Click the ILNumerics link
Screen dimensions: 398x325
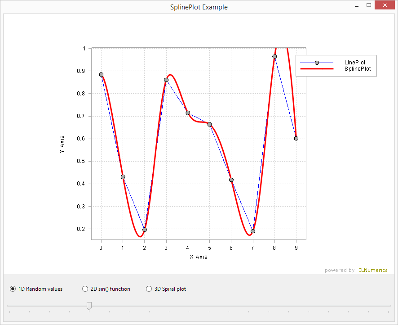pos(373,270)
